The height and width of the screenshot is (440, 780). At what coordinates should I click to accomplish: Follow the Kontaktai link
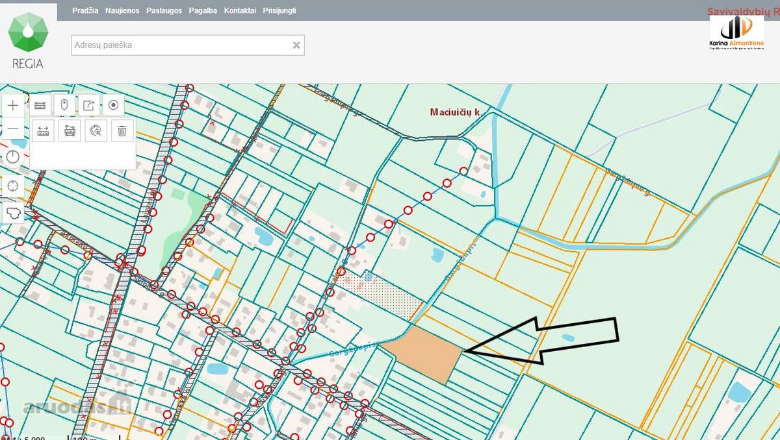point(240,10)
